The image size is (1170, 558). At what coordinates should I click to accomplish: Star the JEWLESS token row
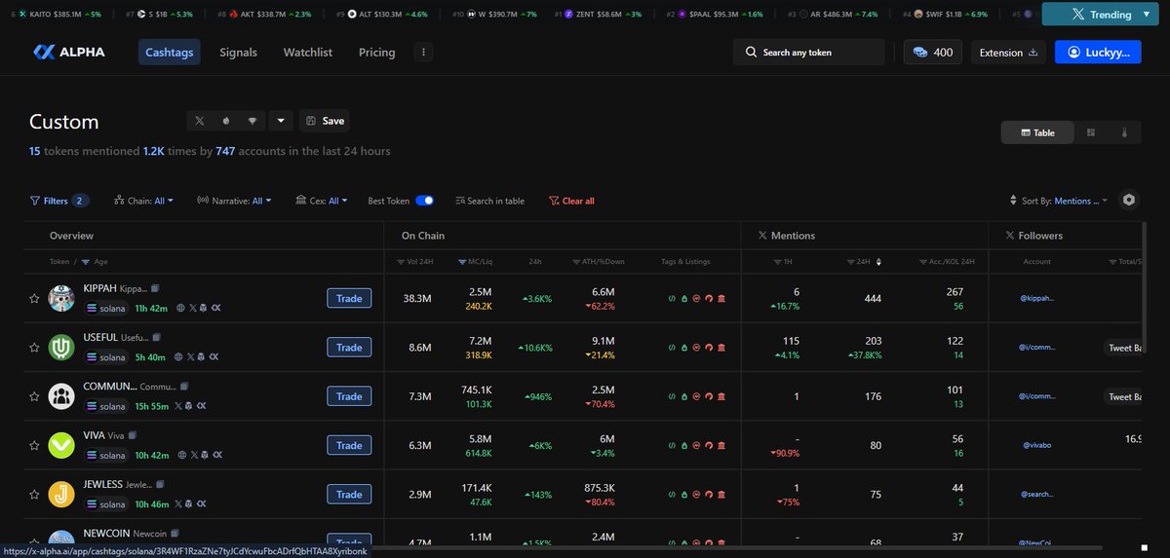pos(34,494)
